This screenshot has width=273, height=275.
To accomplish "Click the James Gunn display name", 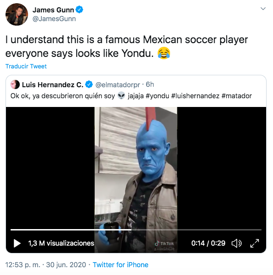I will (53, 10).
